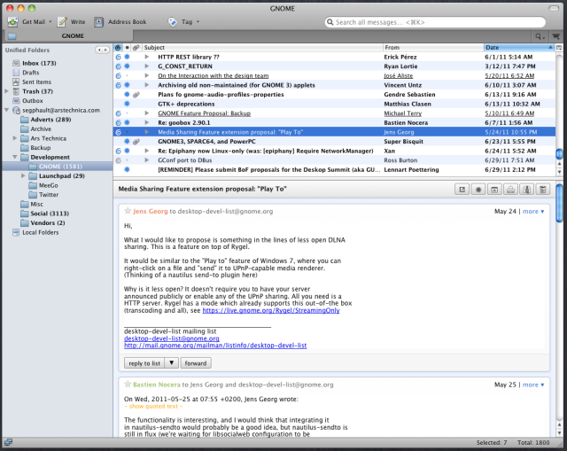567x451 pixels.
Task: Open column picker at list corner
Action: tap(559, 47)
